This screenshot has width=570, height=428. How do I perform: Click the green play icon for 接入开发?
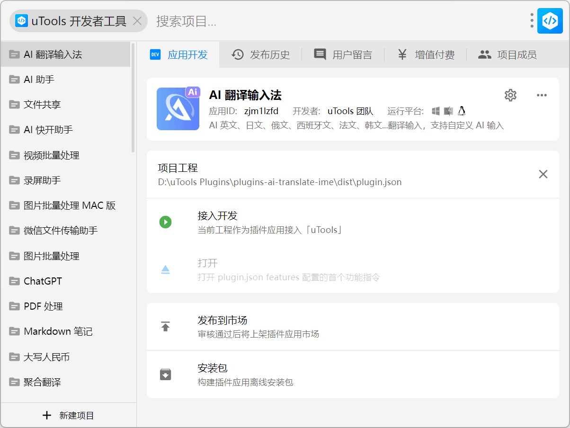[x=165, y=222]
